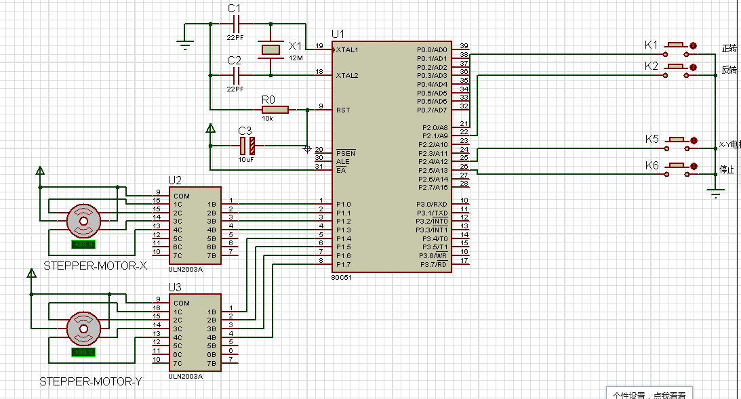Click the P2.1/A9 pin label
The image size is (741, 399).
pos(435,135)
